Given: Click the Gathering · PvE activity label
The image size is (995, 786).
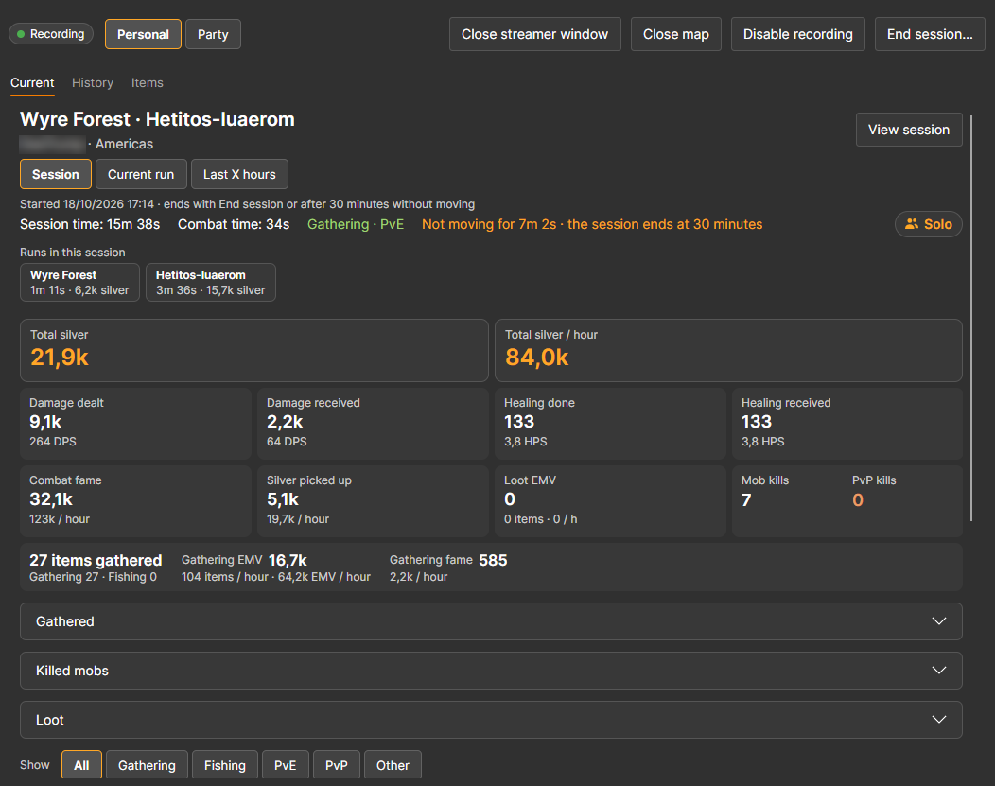Looking at the screenshot, I should [356, 224].
